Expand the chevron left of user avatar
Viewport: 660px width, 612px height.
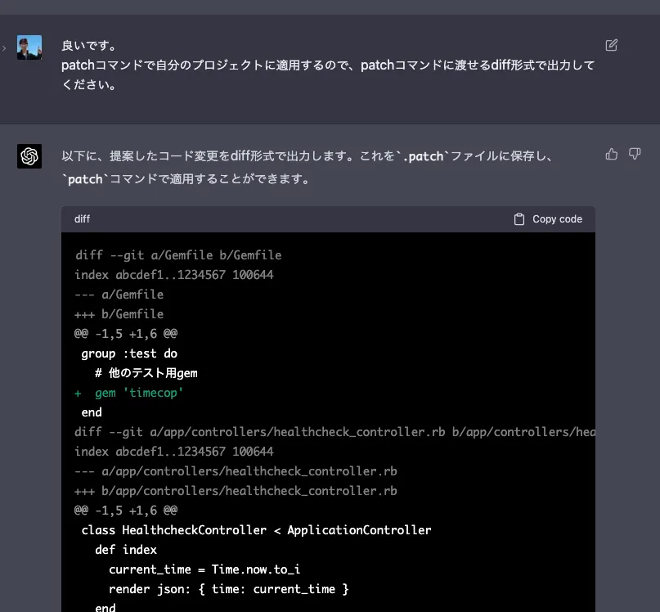(4, 48)
